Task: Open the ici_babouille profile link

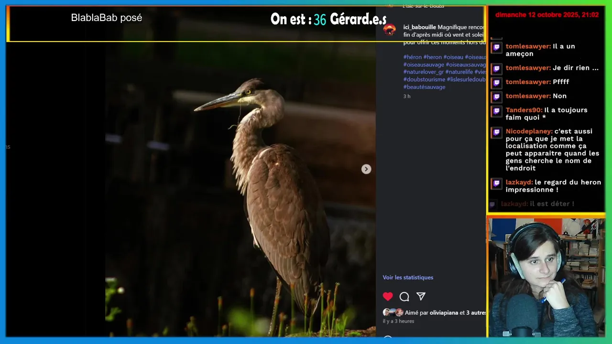Action: (x=419, y=27)
